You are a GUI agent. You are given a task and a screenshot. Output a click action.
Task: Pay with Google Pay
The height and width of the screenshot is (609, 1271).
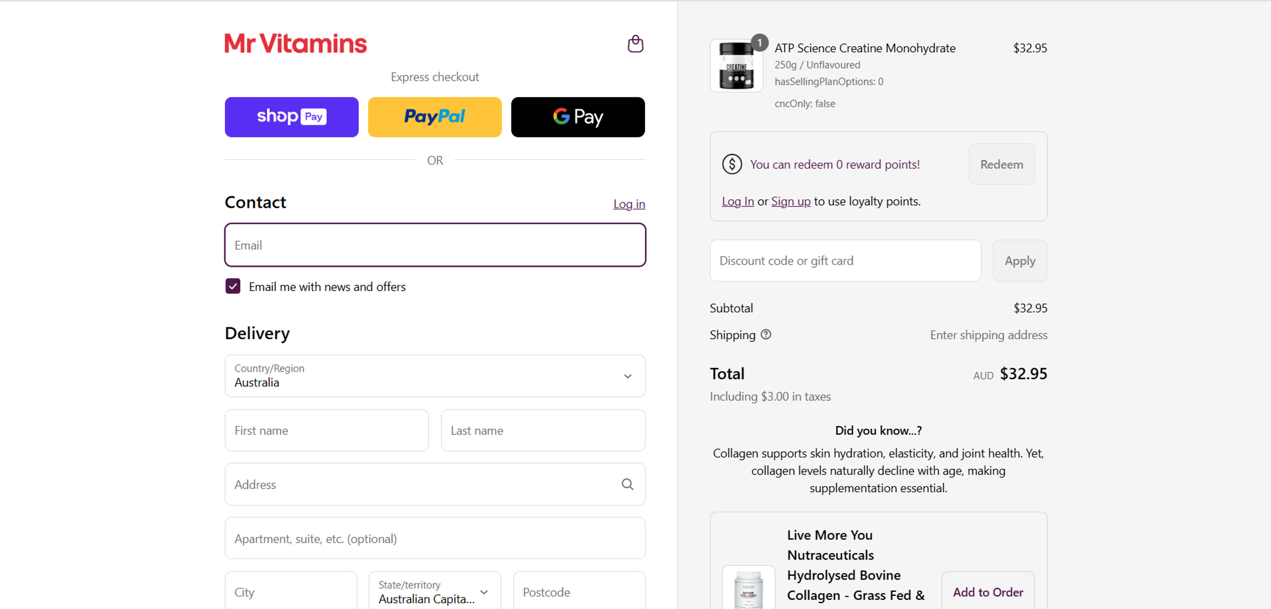578,117
